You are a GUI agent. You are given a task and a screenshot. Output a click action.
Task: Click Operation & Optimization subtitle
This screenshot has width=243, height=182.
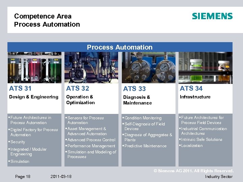click(80, 100)
